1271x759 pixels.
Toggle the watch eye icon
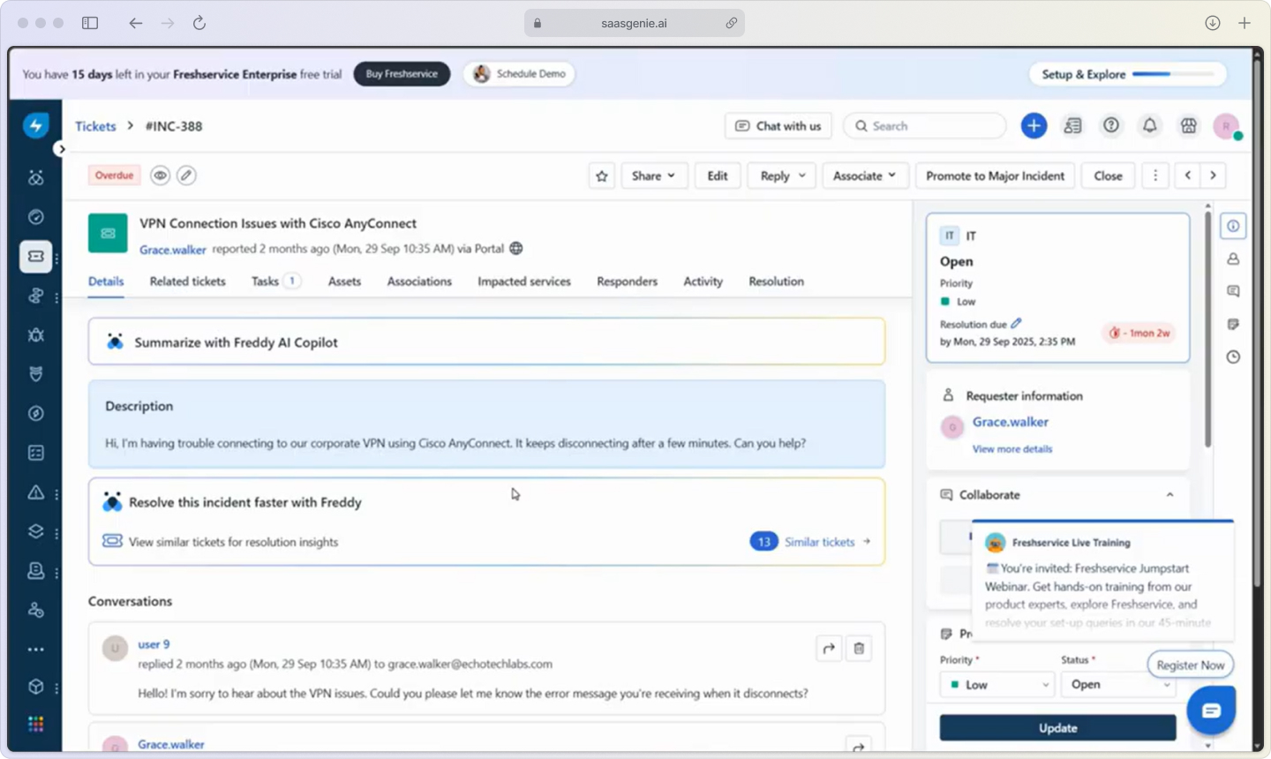160,176
